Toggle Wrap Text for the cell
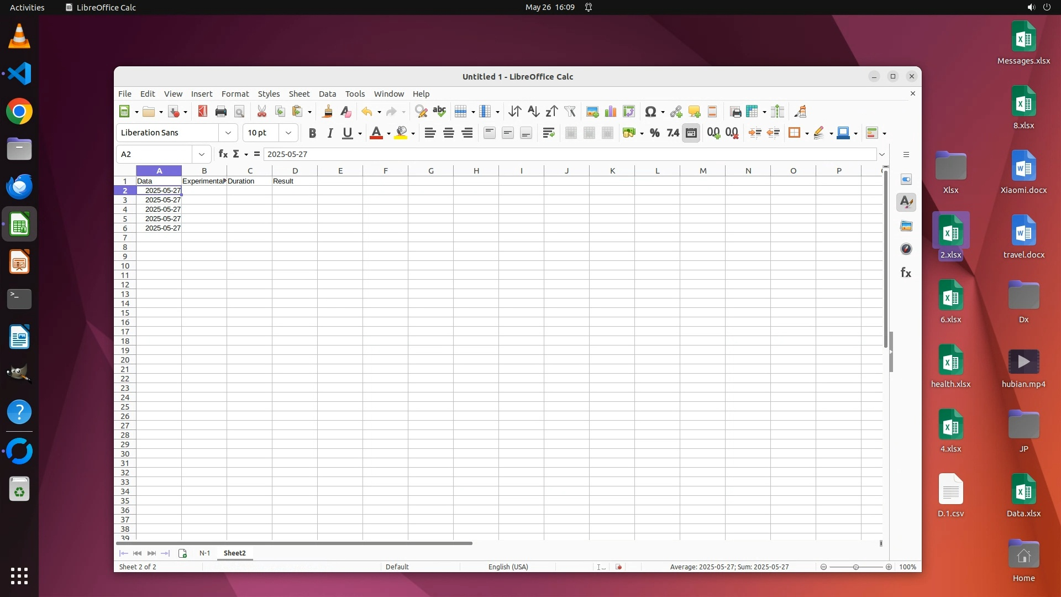The height and width of the screenshot is (597, 1061). tap(548, 133)
